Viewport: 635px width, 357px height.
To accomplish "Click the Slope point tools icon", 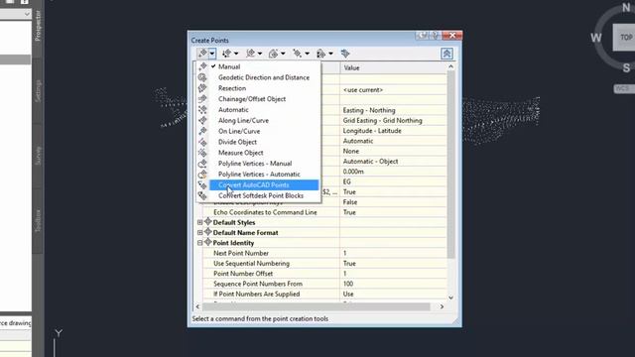I will coord(321,54).
